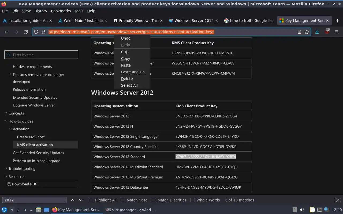The image size is (343, 214).
Task: Open the Bookmarks menu
Action: [x=61, y=11]
